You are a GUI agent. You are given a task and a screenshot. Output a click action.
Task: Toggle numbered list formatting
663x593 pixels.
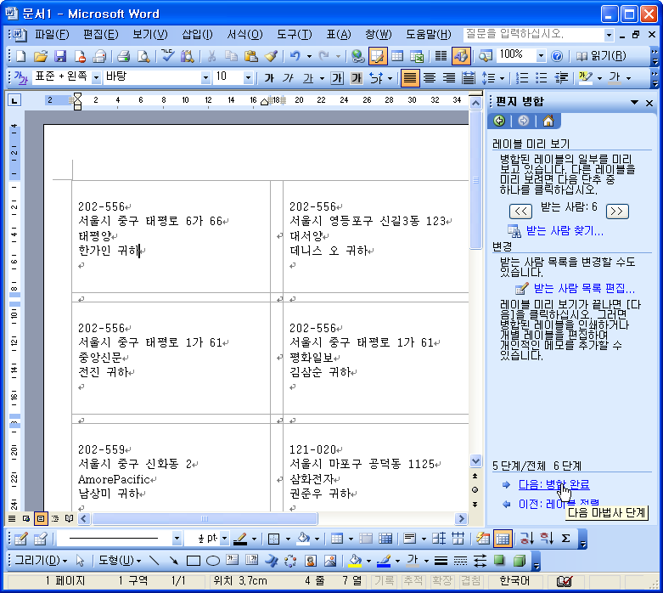522,78
